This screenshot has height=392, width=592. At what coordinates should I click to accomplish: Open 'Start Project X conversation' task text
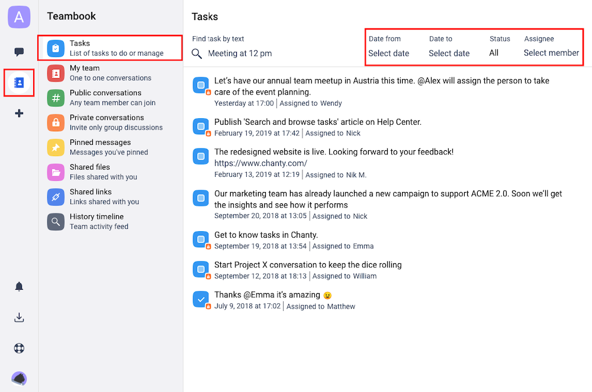point(308,265)
